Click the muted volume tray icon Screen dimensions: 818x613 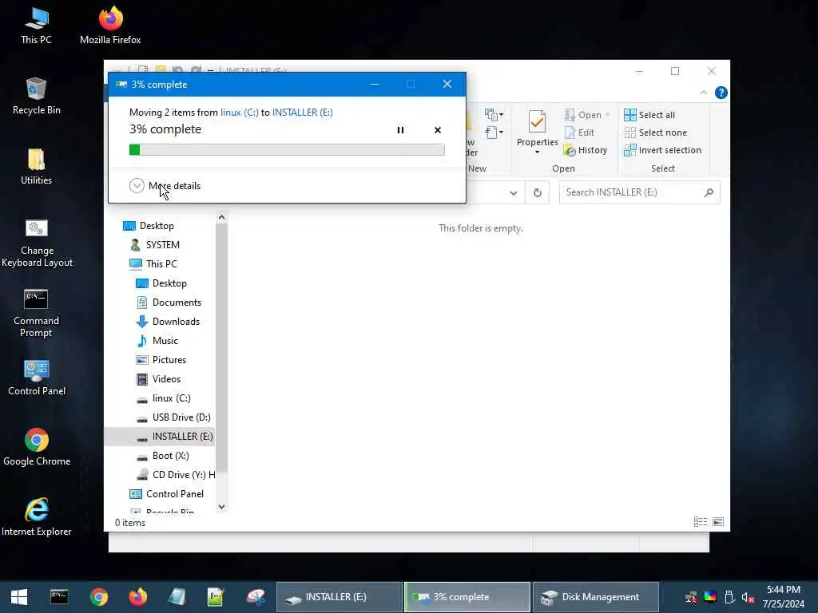pos(748,597)
